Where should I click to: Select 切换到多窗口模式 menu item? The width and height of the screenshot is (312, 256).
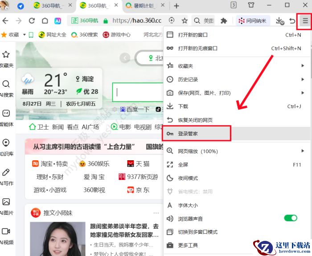[x=237, y=232]
